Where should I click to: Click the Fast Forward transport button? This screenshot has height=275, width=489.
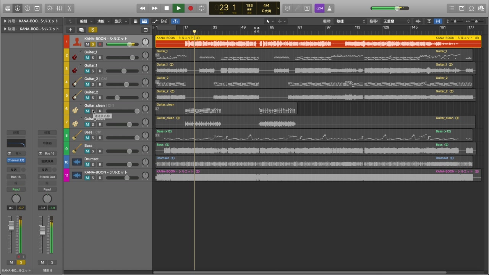(155, 8)
